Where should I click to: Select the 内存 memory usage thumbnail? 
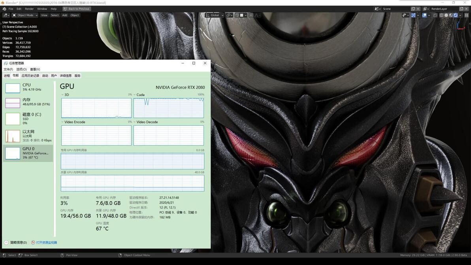pos(13,103)
